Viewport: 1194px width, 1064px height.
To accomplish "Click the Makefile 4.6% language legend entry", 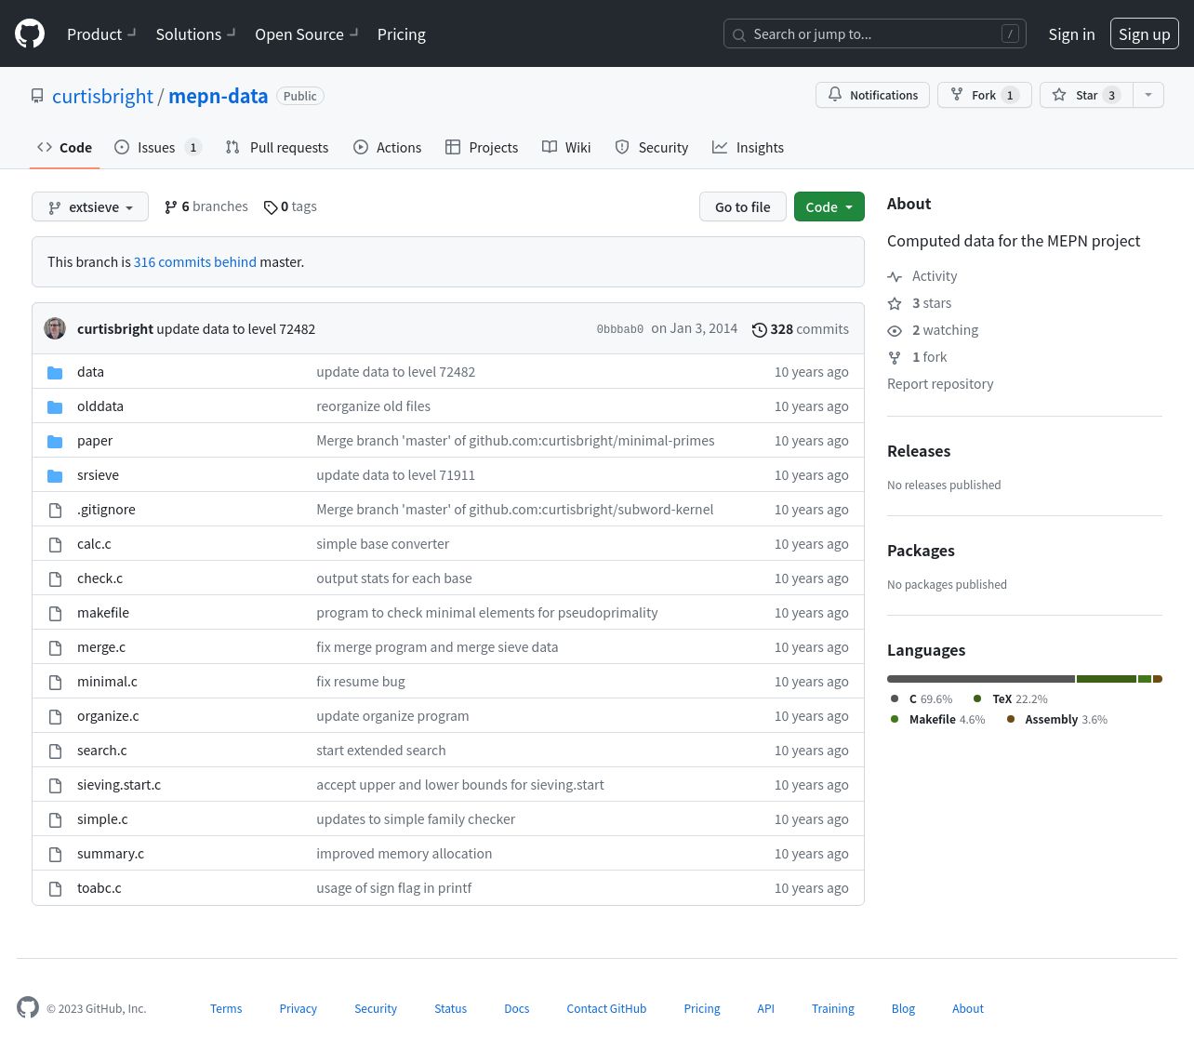I will (x=938, y=719).
